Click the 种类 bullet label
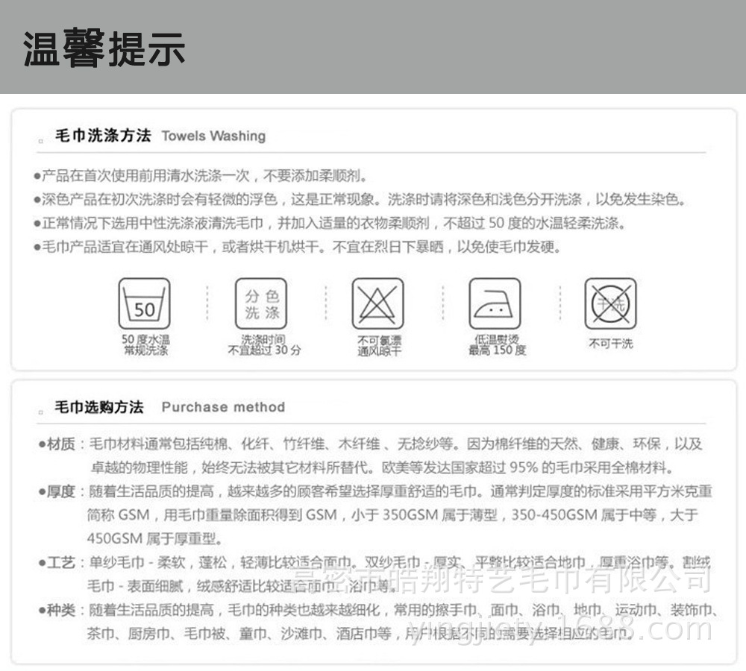This screenshot has width=746, height=671. [60, 610]
